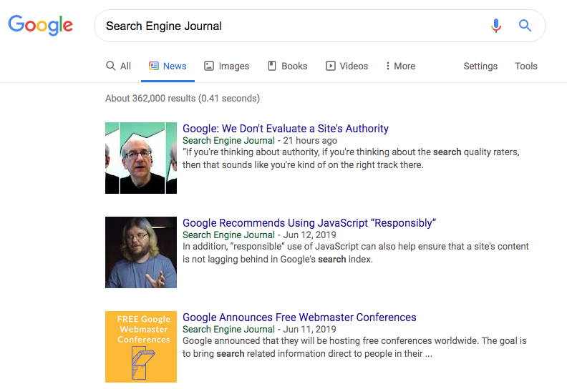Image resolution: width=567 pixels, height=389 pixels.
Task: Open Settings menu
Action: tap(480, 66)
